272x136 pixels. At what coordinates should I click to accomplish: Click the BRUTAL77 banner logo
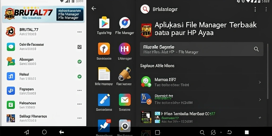pyautogui.click(x=29, y=13)
